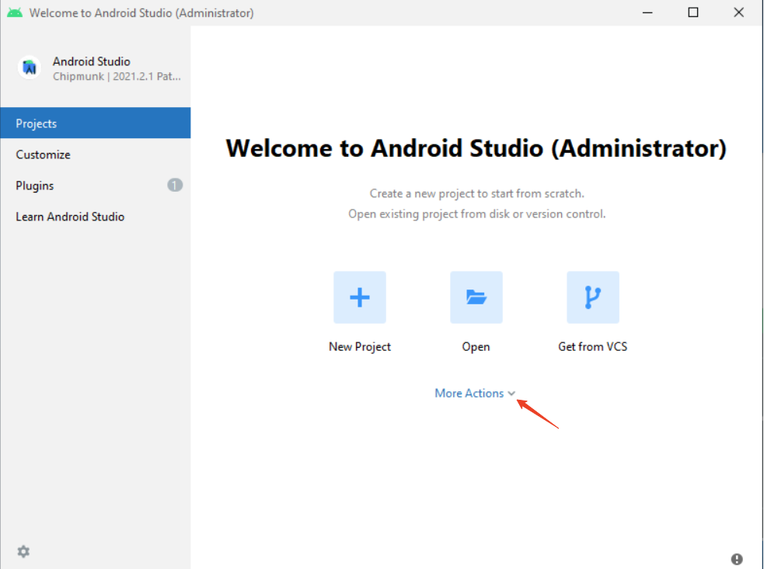
Task: Click the Chipmunk 2021.2.1 version text
Action: 117,76
